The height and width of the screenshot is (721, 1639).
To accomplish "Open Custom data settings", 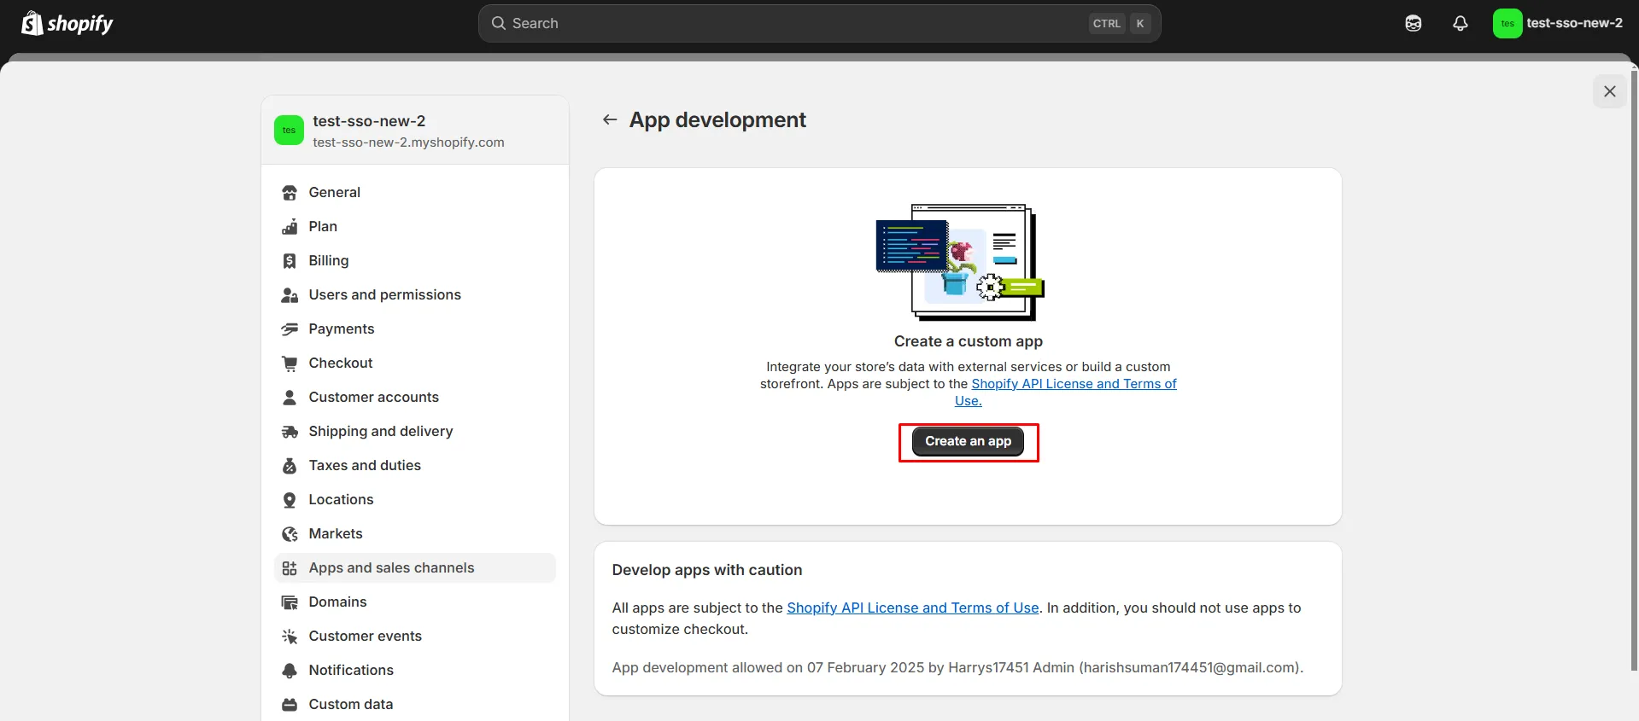I will [x=414, y=705].
